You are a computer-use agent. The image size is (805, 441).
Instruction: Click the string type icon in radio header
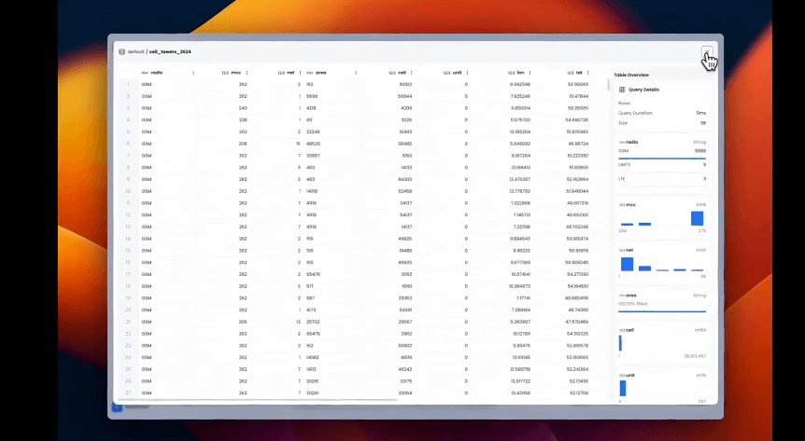coord(145,72)
